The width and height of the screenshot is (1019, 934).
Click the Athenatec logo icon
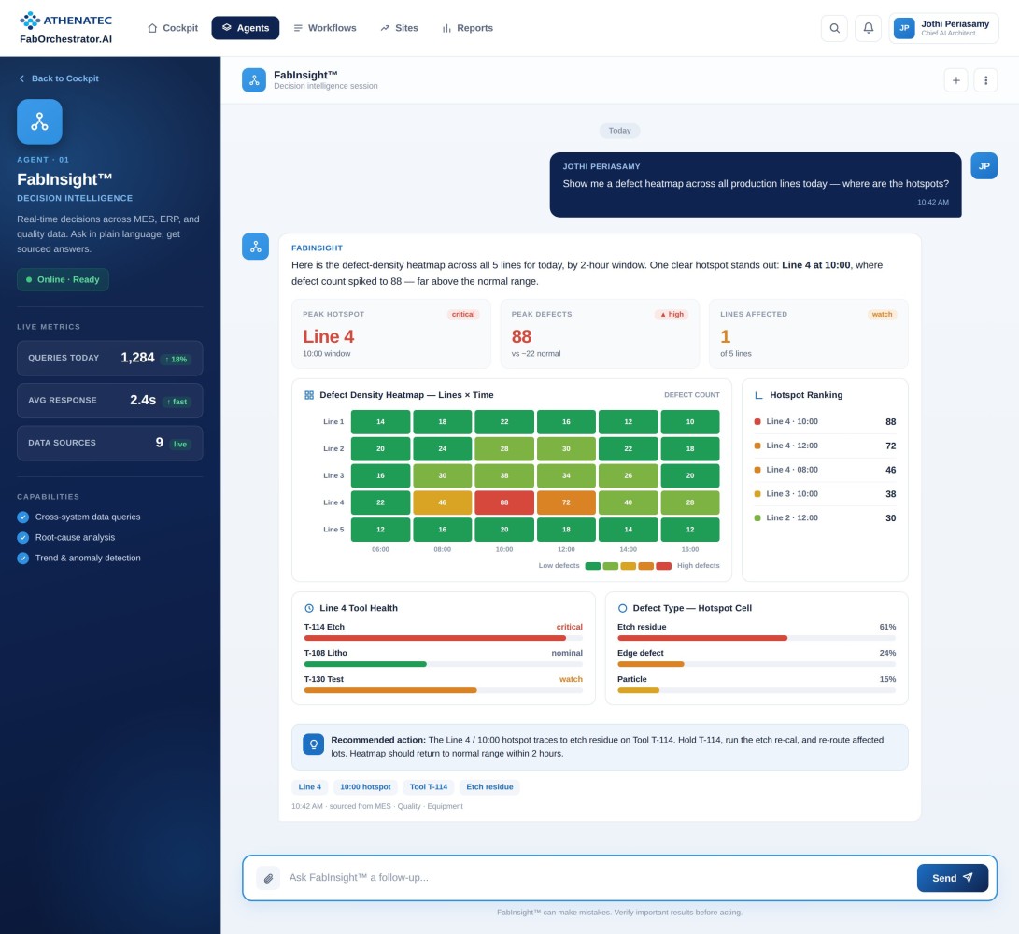click(x=30, y=21)
